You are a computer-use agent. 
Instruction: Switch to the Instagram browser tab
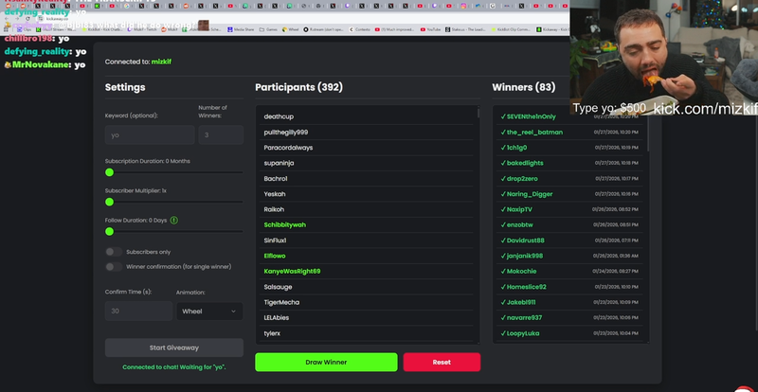pos(463,6)
